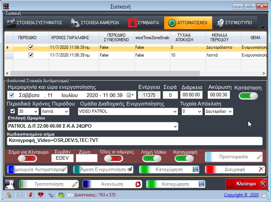Open the period unit Λεπτά dropdown
This screenshot has width=271, height=202.
click(66, 111)
